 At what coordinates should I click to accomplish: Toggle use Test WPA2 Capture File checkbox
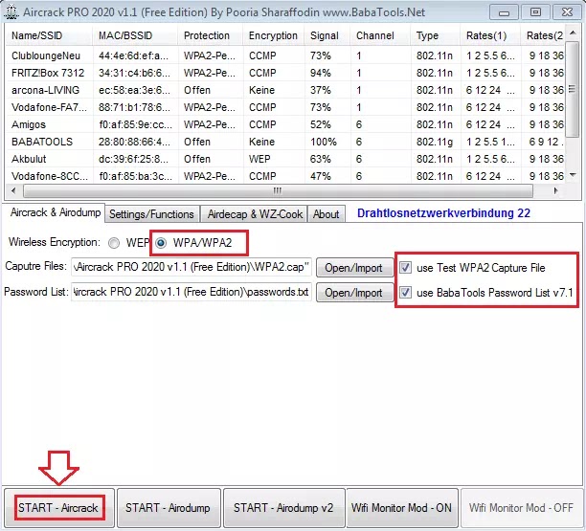tap(405, 267)
